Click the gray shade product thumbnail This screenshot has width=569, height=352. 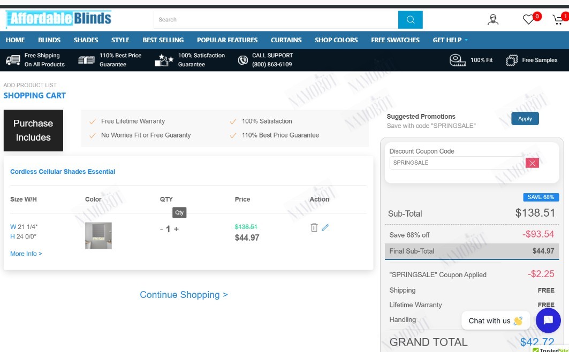click(98, 235)
